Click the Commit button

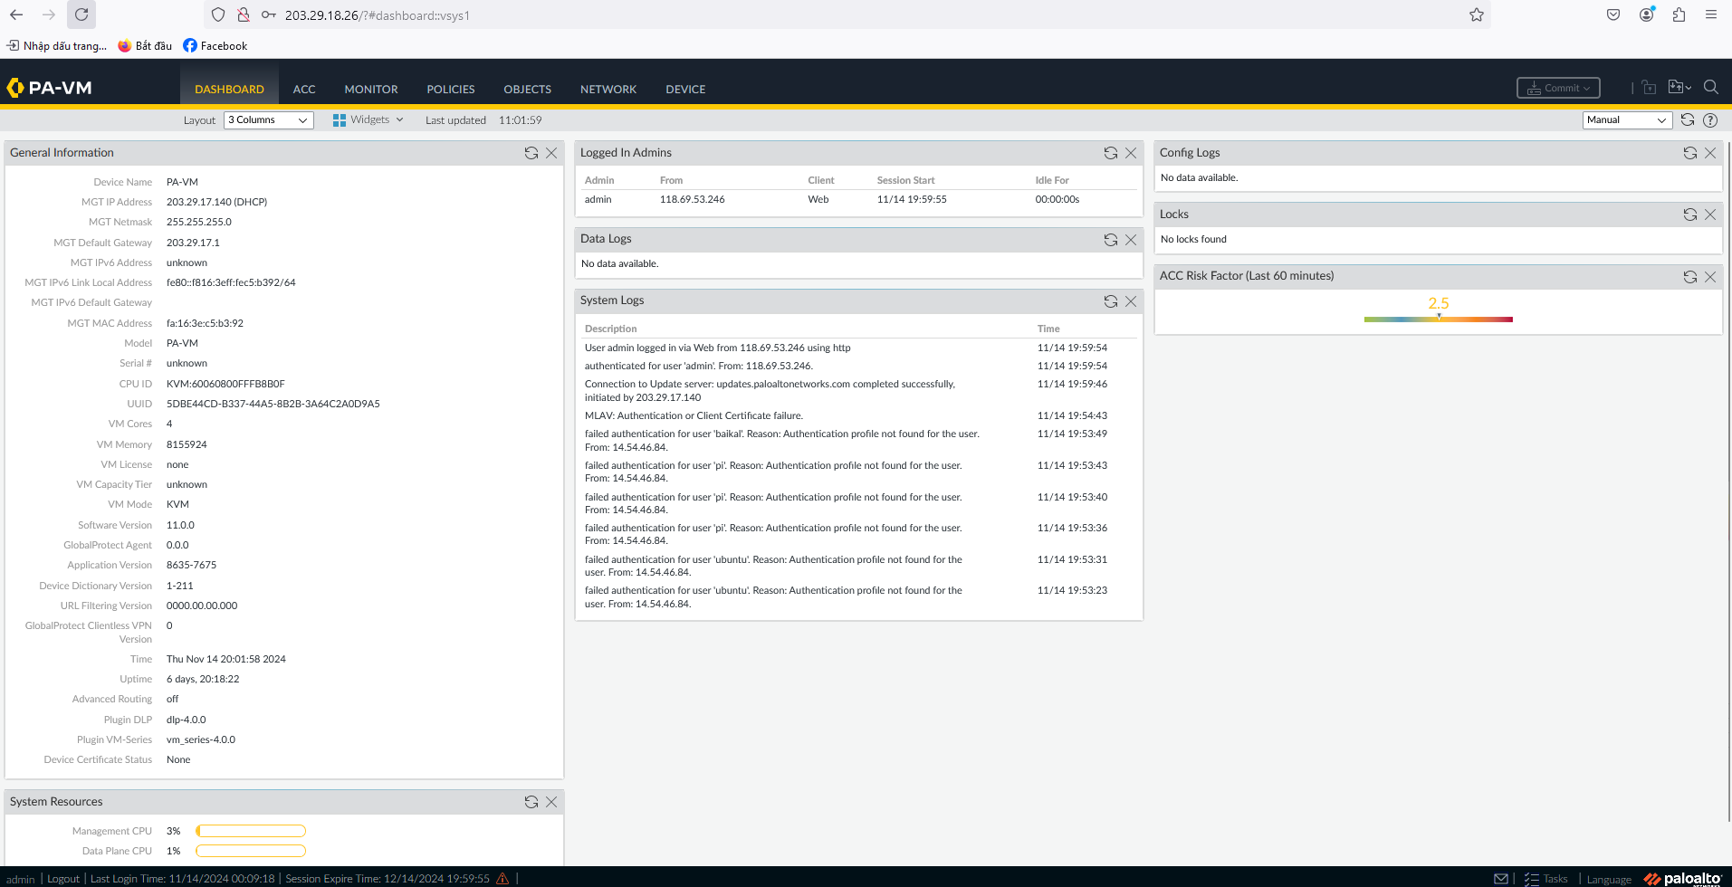pyautogui.click(x=1558, y=88)
